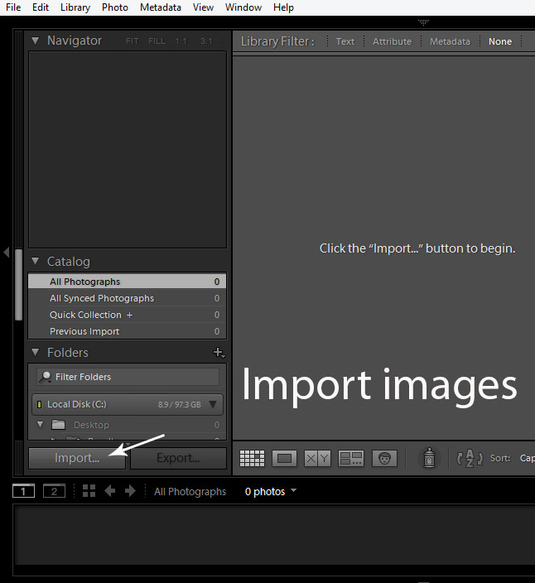Switch to Grid view icon

point(252,458)
